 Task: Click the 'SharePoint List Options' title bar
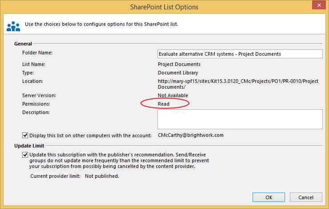pyautogui.click(x=164, y=7)
